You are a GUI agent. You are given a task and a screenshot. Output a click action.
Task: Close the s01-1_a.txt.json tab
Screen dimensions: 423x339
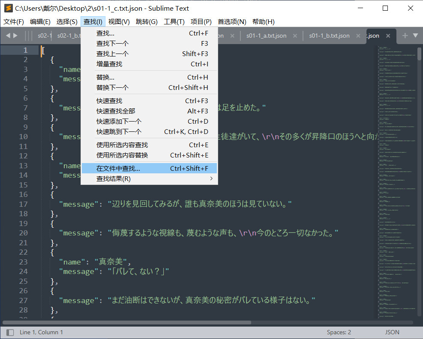(295, 36)
